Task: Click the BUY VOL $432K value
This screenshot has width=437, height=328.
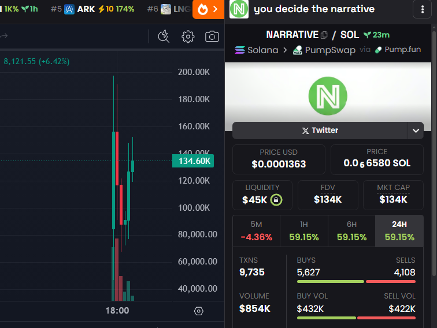Action: click(310, 308)
